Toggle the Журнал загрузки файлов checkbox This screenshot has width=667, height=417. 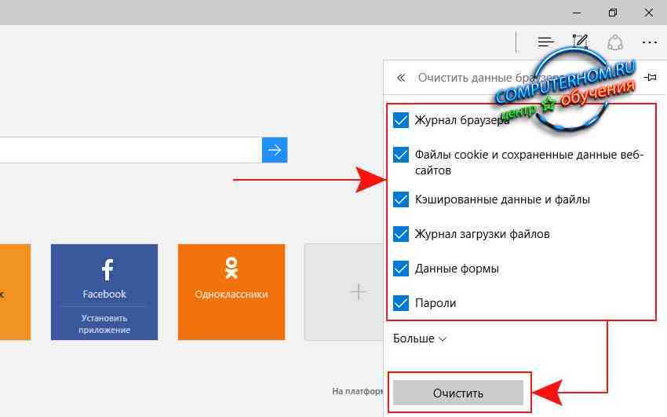401,234
